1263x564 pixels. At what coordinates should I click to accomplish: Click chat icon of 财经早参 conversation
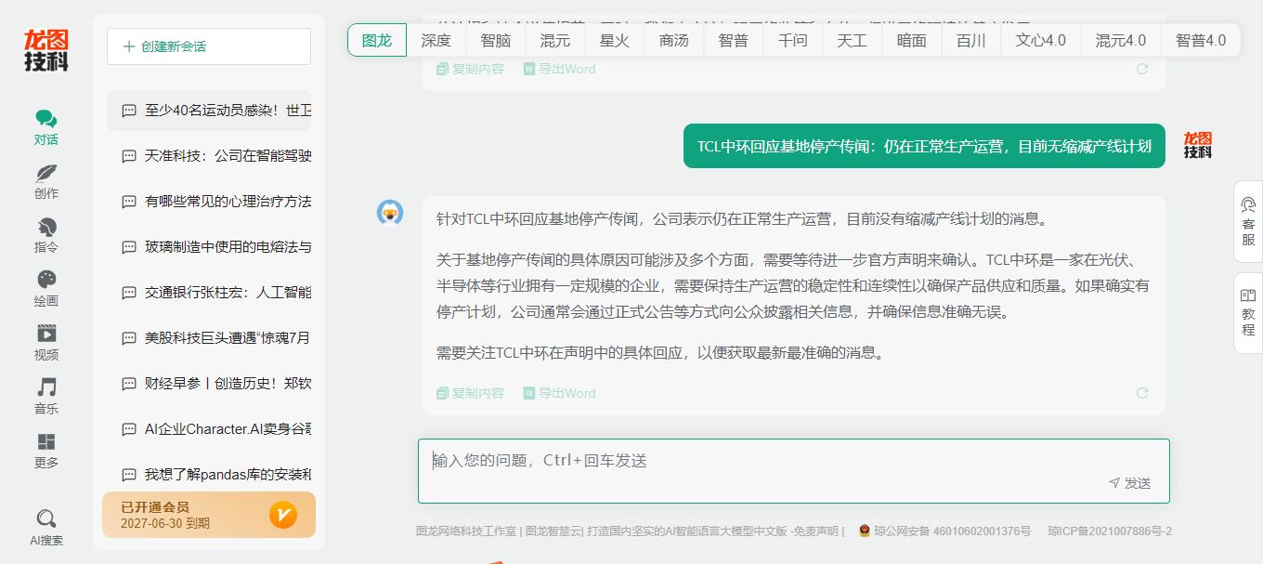(129, 384)
